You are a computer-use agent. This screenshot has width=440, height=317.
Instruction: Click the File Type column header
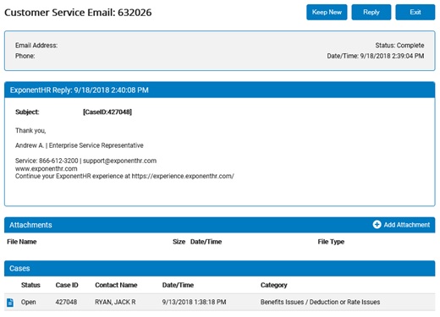[x=331, y=242]
